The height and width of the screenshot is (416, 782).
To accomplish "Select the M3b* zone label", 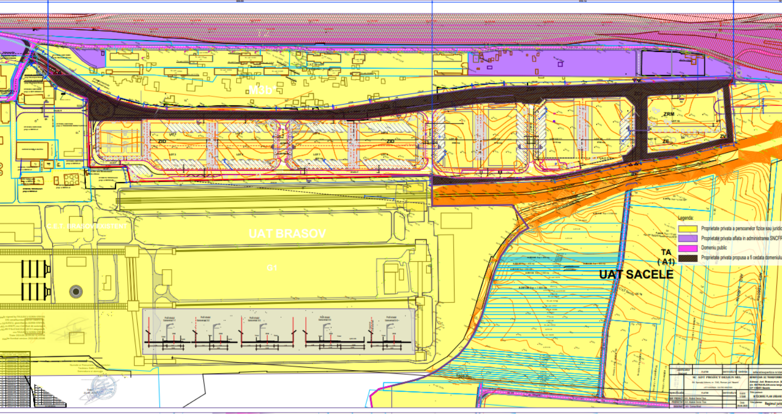I will (261, 90).
